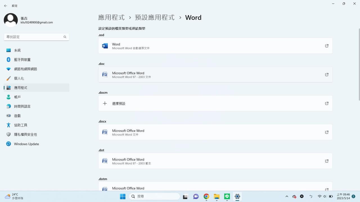Open the Windows Start menu

[123, 196]
